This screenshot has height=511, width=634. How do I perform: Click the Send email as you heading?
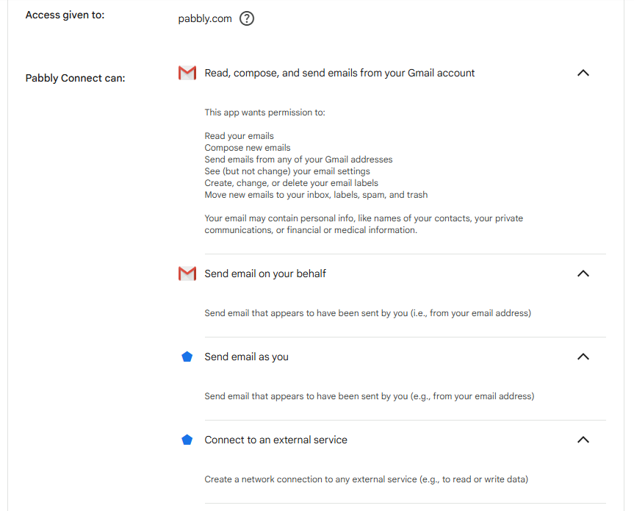[x=246, y=357]
